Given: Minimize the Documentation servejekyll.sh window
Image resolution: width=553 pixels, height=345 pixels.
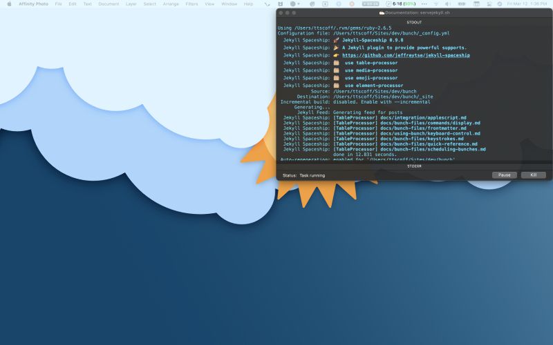Looking at the screenshot, I should [x=288, y=12].
